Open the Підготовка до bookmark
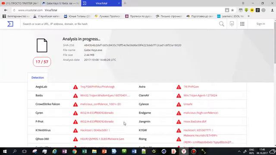Viewport: 276px width, 155px height. (200, 16)
